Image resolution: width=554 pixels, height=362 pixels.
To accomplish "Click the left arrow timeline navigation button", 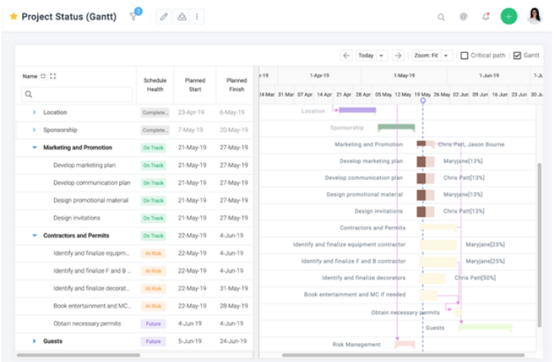I will pos(346,55).
